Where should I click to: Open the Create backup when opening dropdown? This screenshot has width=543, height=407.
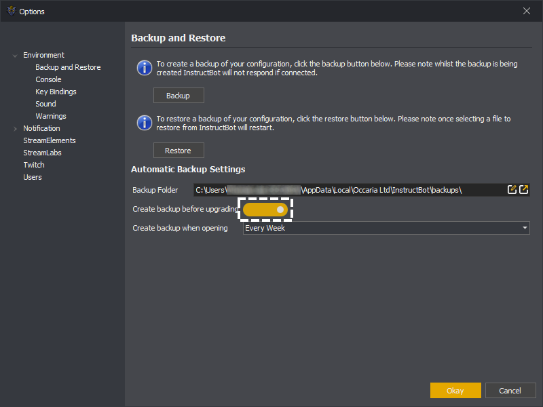tap(386, 228)
